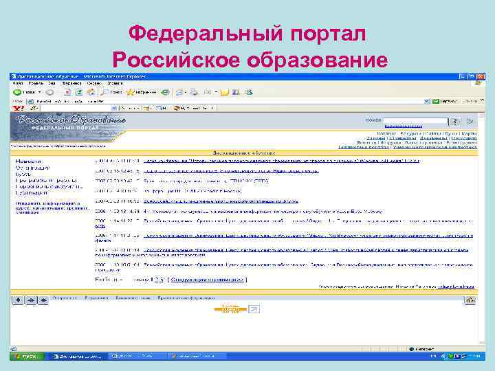Print the page with the Print icon

click(193, 92)
